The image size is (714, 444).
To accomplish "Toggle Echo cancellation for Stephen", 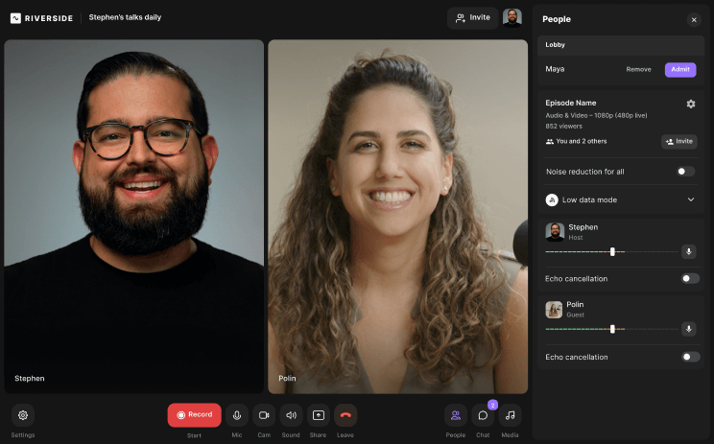I will point(690,279).
